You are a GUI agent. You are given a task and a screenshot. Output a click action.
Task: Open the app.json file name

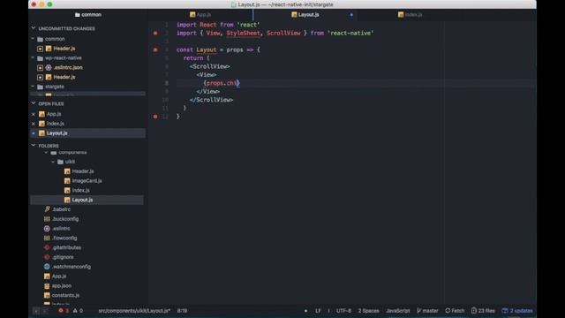pos(62,286)
